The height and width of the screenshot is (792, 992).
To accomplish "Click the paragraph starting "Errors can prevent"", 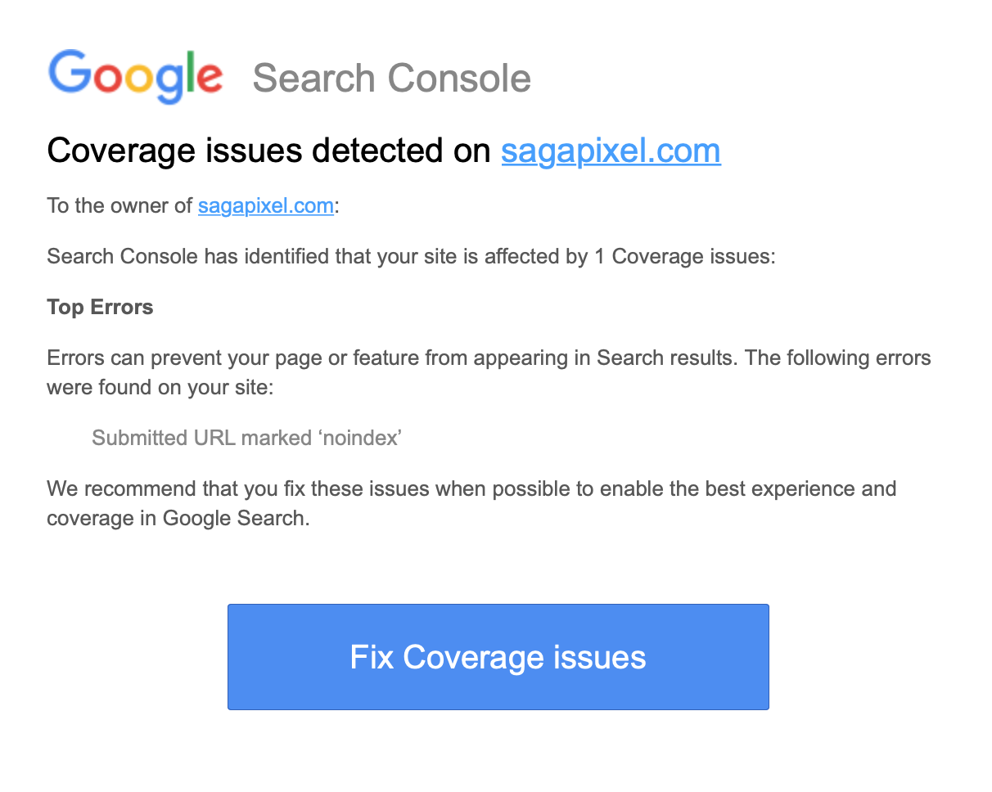I will pyautogui.click(x=489, y=372).
